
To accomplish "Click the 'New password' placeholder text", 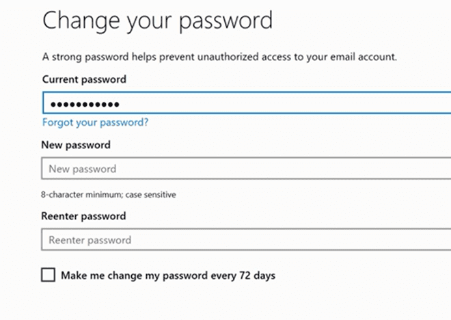I will (x=83, y=169).
